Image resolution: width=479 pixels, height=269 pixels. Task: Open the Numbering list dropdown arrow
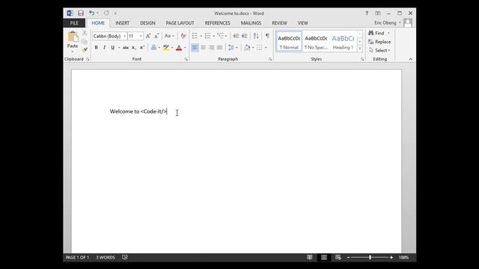coord(213,36)
